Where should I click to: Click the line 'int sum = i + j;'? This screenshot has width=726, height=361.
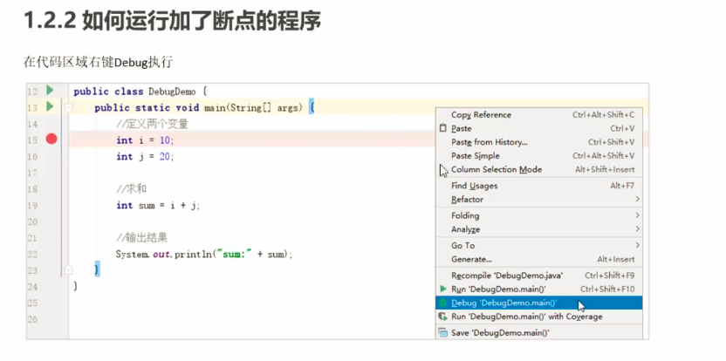[158, 206]
